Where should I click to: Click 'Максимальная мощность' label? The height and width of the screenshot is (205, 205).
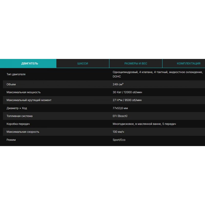(24, 92)
